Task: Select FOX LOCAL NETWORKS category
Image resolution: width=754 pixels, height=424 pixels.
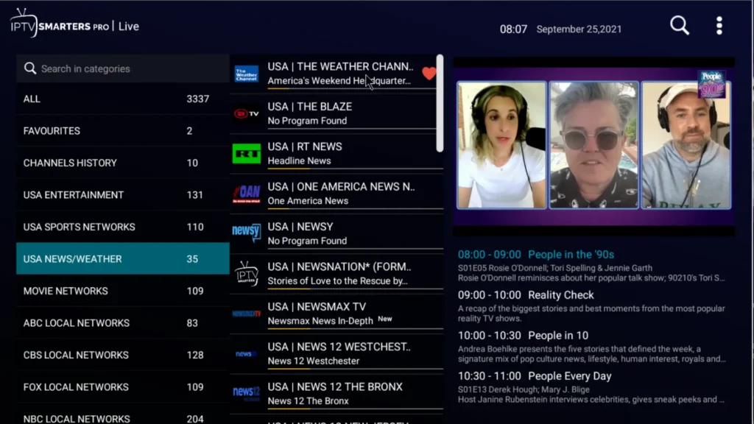Action: click(123, 387)
